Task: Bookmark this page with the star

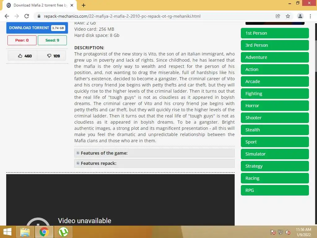Action: (x=288, y=16)
